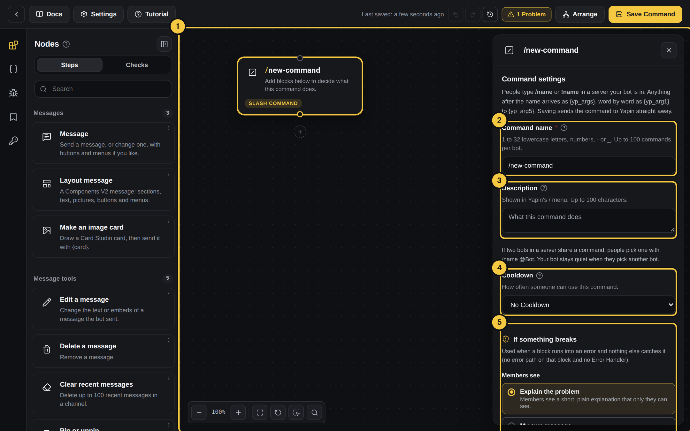Open the key sidebar icon
Screen dimensions: 690x431
13,141
